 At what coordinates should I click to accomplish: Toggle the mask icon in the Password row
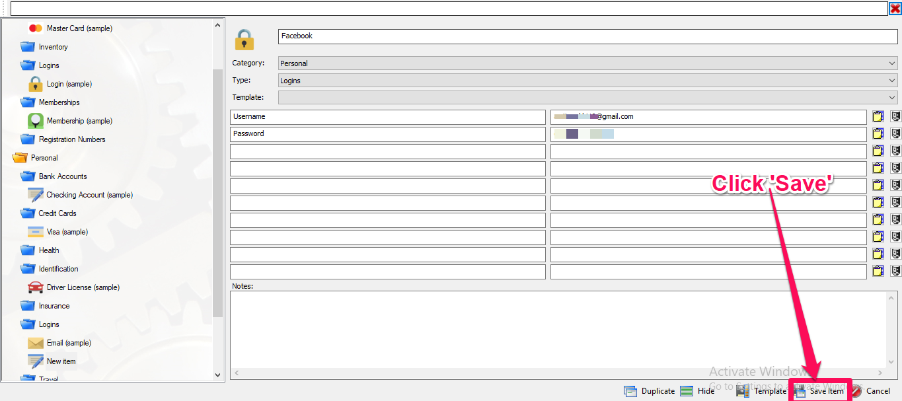click(x=895, y=134)
